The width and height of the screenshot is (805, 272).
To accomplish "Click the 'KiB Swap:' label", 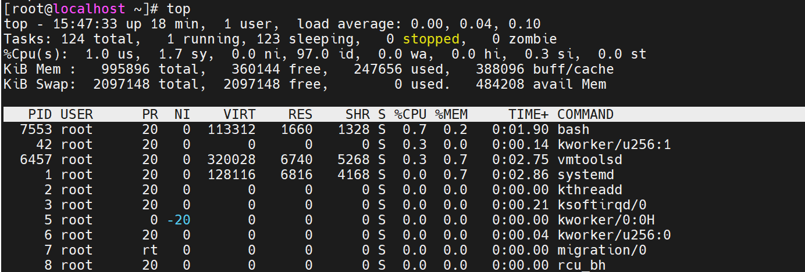I will pyautogui.click(x=40, y=85).
